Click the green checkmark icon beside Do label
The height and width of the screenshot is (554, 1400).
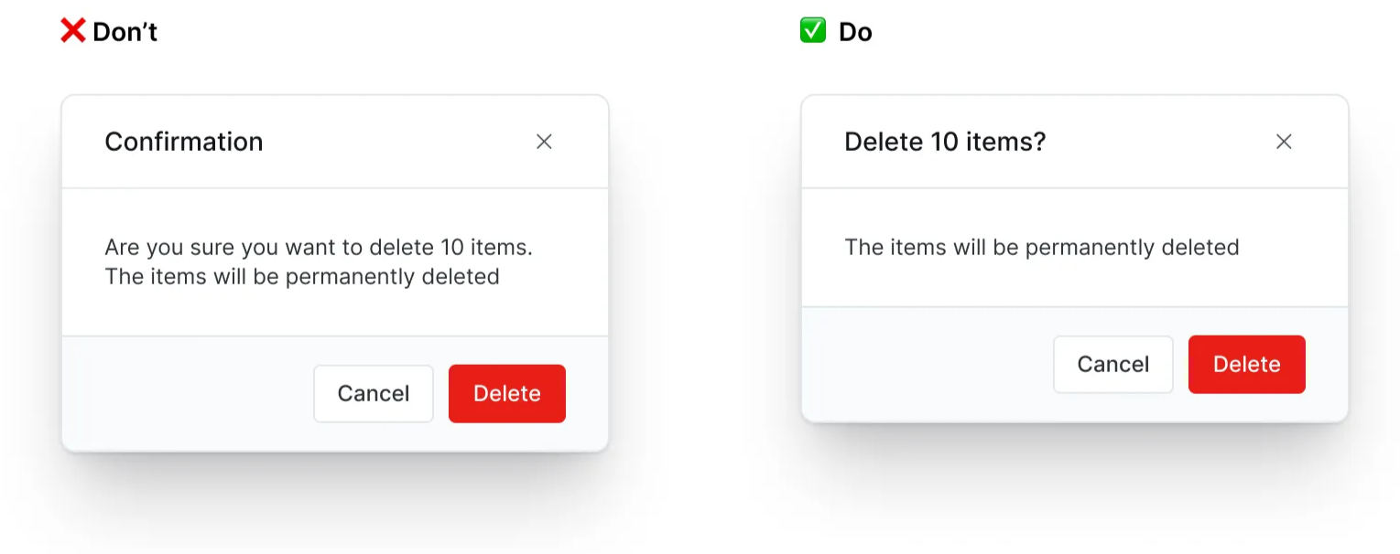tap(812, 30)
